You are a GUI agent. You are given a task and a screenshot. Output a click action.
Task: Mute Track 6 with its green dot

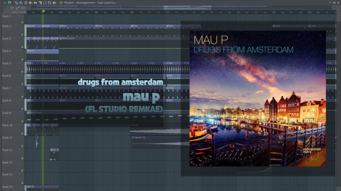click(x=22, y=84)
